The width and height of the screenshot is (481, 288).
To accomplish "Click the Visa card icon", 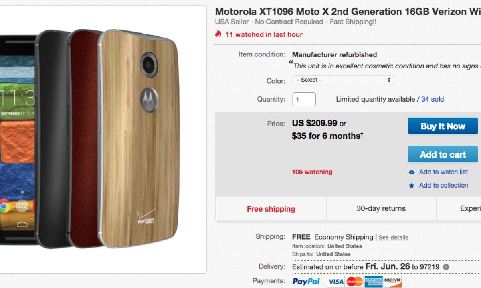I will pos(336,282).
